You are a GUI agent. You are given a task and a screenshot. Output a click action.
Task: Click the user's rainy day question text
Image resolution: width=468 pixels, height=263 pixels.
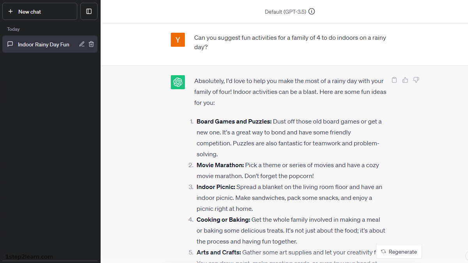click(x=290, y=43)
